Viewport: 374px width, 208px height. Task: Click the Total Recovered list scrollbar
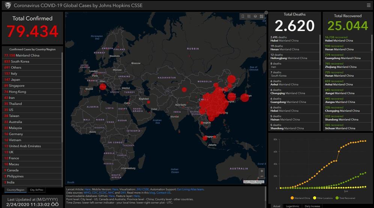[372, 83]
